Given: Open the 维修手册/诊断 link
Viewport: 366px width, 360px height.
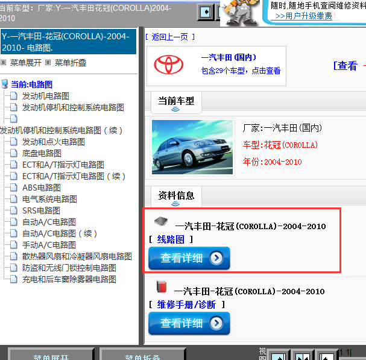Looking at the screenshot, I should click(x=186, y=305).
